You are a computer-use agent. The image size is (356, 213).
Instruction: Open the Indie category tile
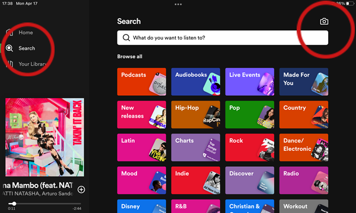(x=195, y=180)
